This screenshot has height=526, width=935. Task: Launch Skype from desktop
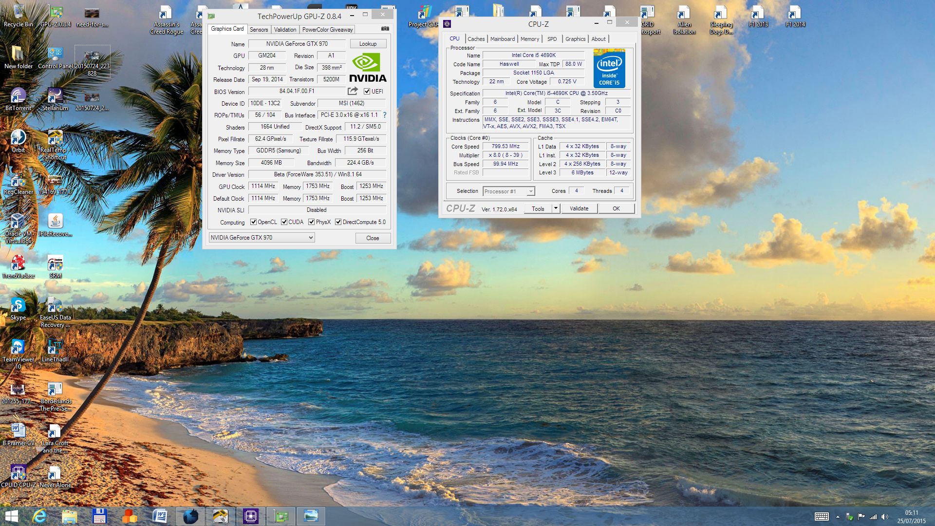tap(18, 309)
